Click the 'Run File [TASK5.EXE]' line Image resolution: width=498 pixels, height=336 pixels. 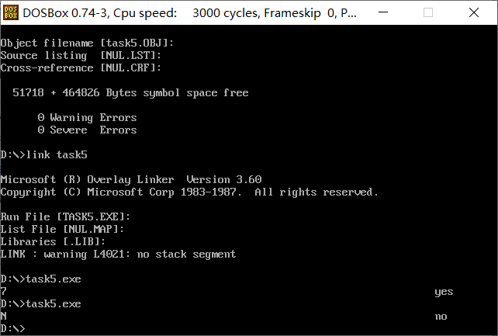point(65,217)
